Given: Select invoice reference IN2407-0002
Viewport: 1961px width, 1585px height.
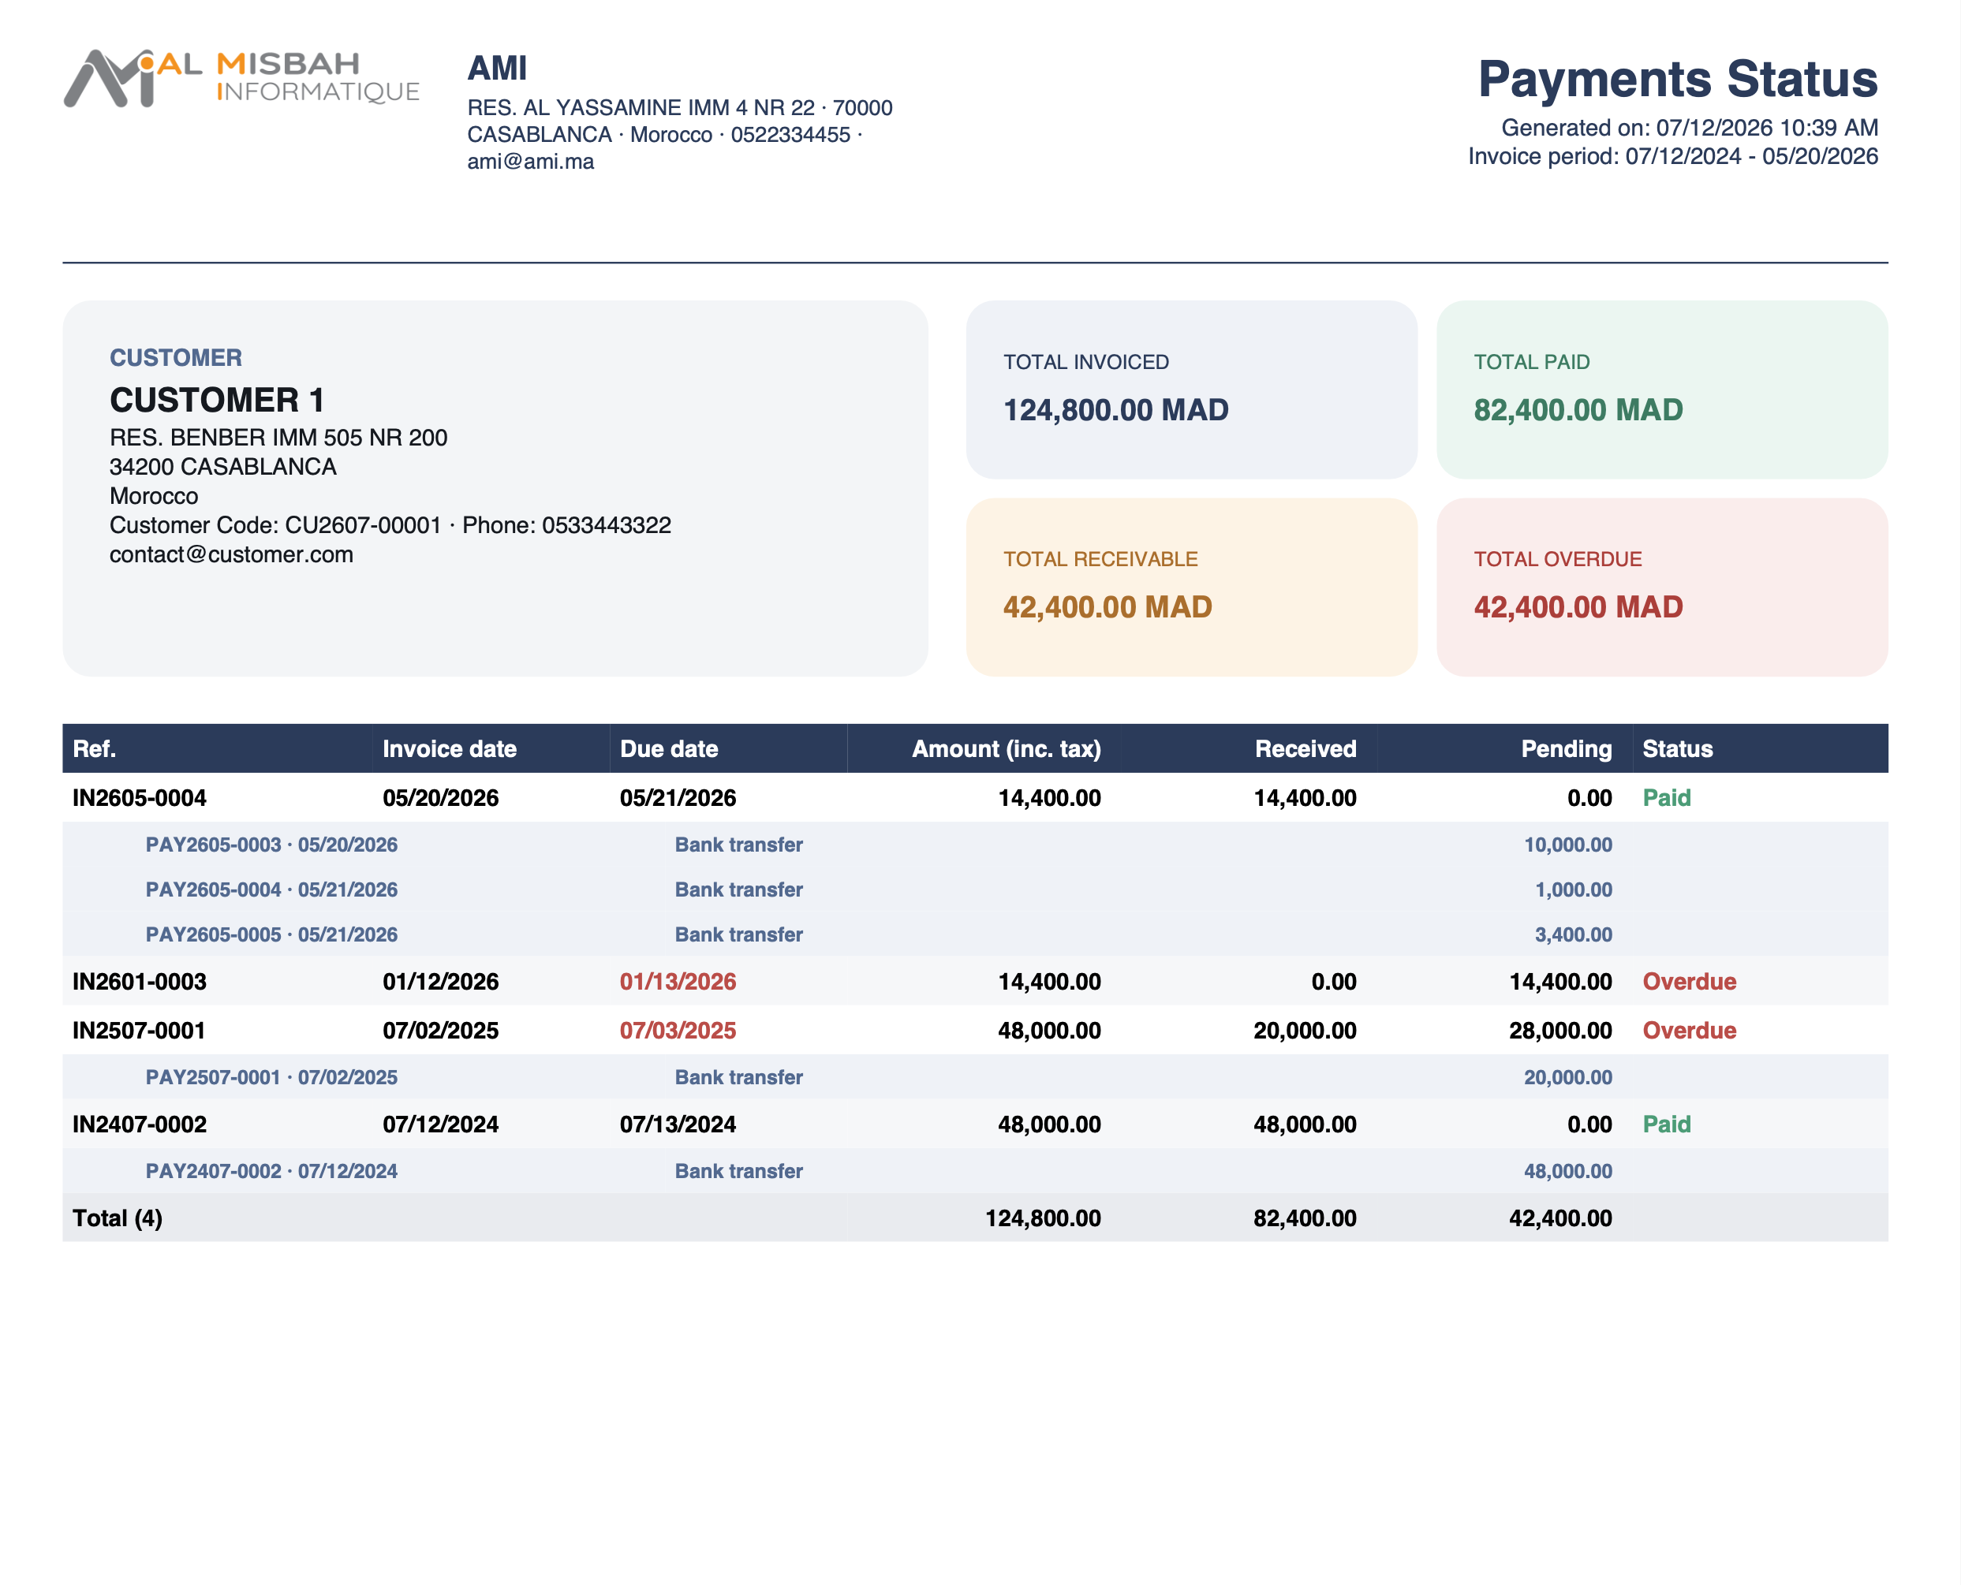Looking at the screenshot, I should [140, 1124].
